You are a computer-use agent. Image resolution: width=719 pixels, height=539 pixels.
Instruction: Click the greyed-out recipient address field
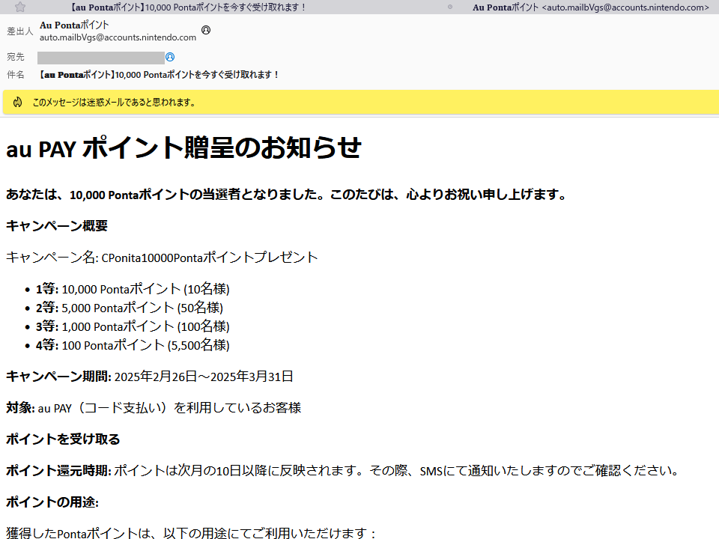coord(100,57)
